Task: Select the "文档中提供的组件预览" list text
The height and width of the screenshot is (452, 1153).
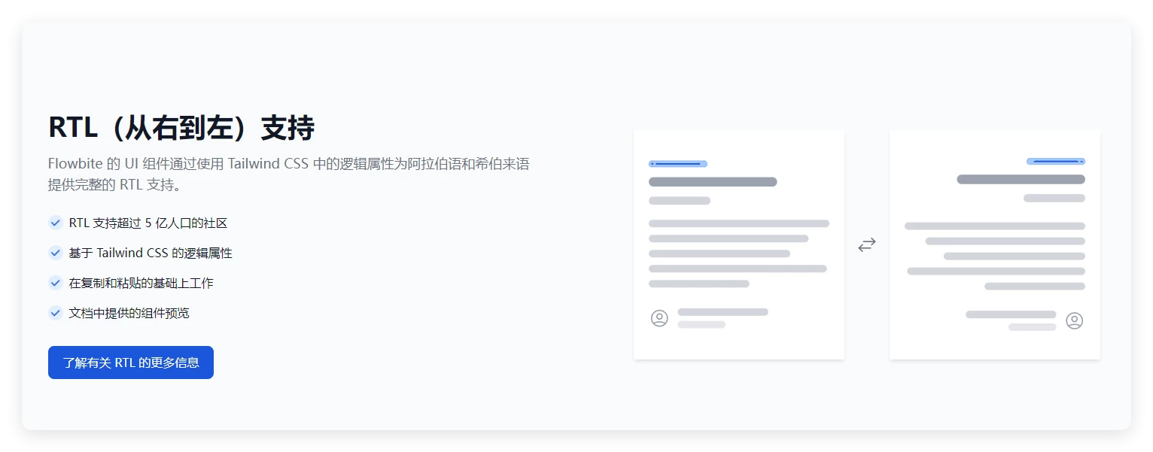Action: coord(129,314)
